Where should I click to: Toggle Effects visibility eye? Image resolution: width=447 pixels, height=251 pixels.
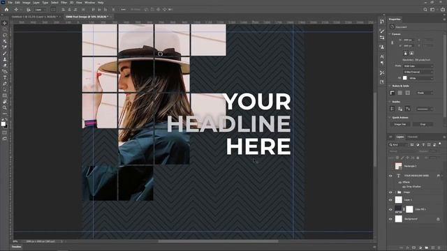400,182
